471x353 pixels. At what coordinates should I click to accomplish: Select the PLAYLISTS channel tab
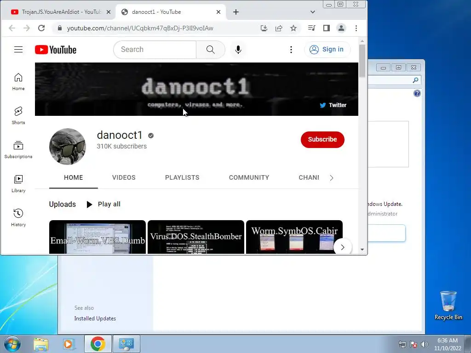[182, 178]
